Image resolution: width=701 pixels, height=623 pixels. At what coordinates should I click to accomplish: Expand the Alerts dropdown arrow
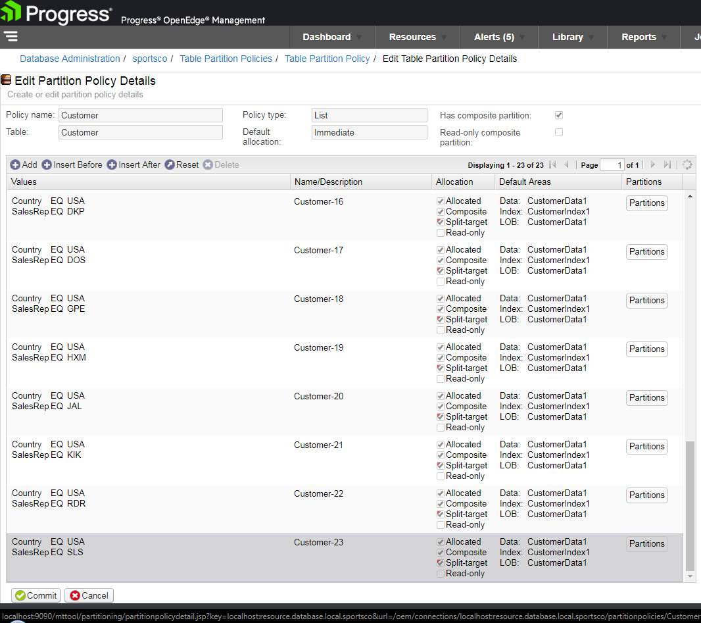pos(522,37)
